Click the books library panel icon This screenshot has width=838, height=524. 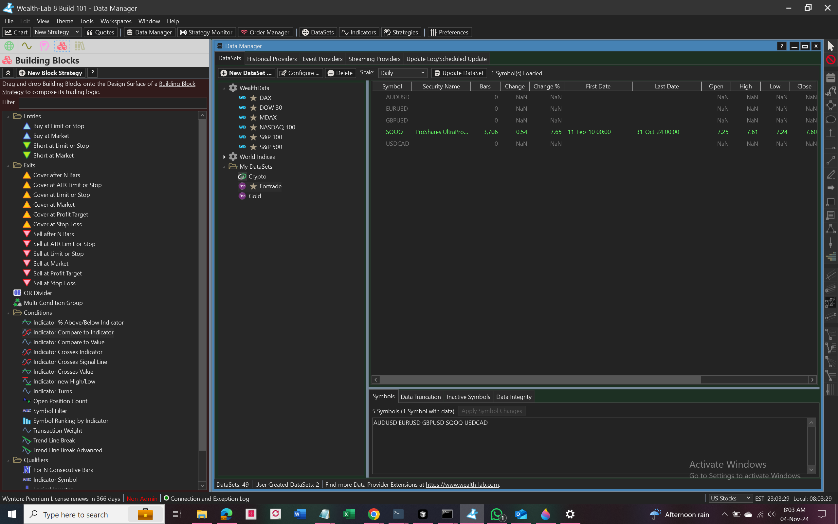(80, 46)
